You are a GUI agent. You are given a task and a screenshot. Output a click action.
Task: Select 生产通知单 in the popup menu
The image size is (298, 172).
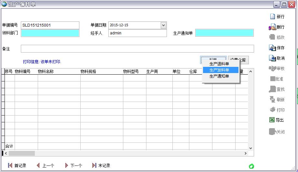coord(219,76)
